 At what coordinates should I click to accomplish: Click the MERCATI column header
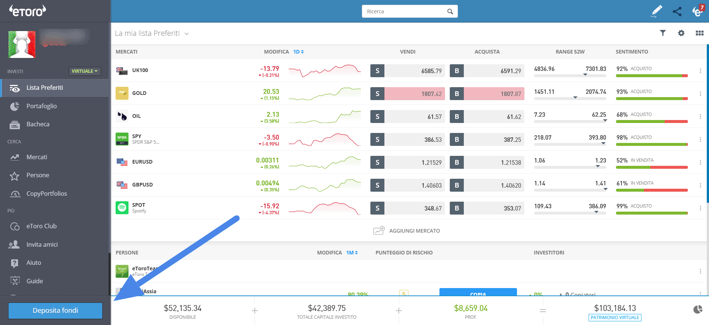(127, 52)
